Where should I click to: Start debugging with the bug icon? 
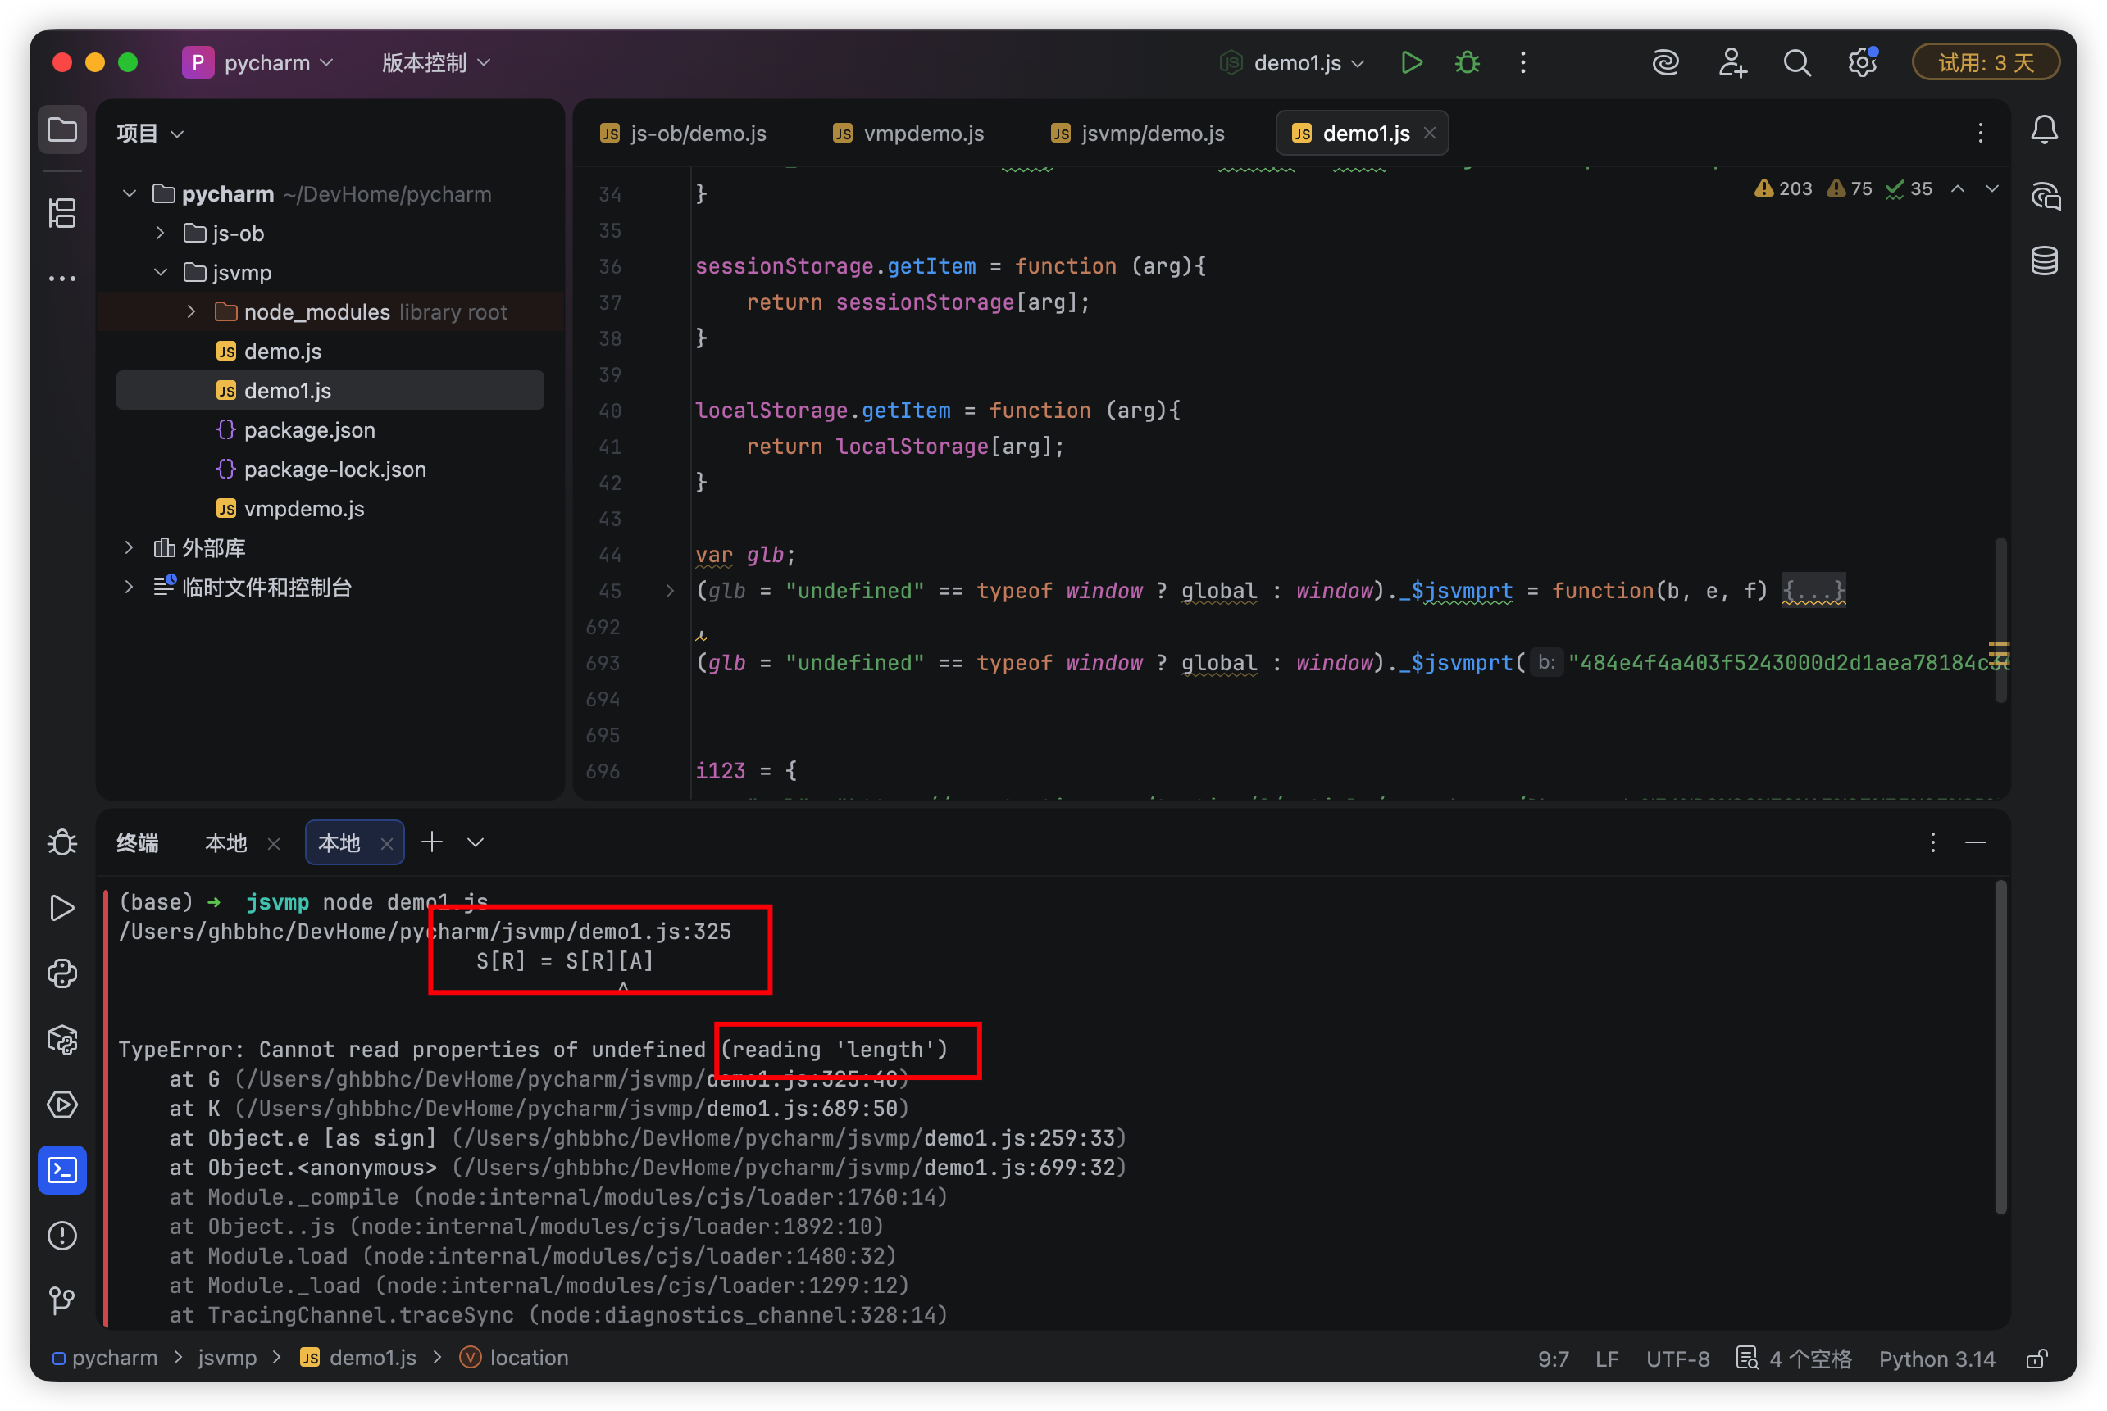(1467, 62)
